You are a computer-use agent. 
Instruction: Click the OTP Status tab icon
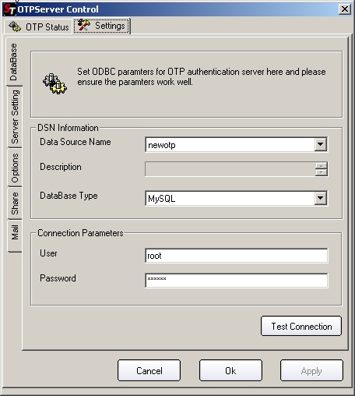click(15, 27)
